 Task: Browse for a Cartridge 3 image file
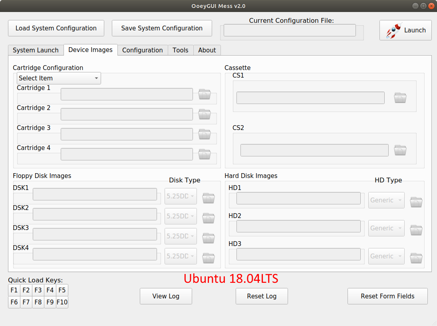tap(205, 134)
